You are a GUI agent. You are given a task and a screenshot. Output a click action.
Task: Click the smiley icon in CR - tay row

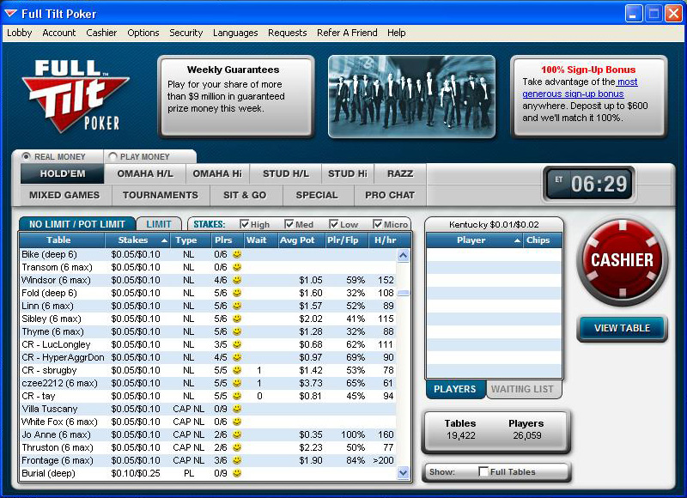pyautogui.click(x=237, y=396)
